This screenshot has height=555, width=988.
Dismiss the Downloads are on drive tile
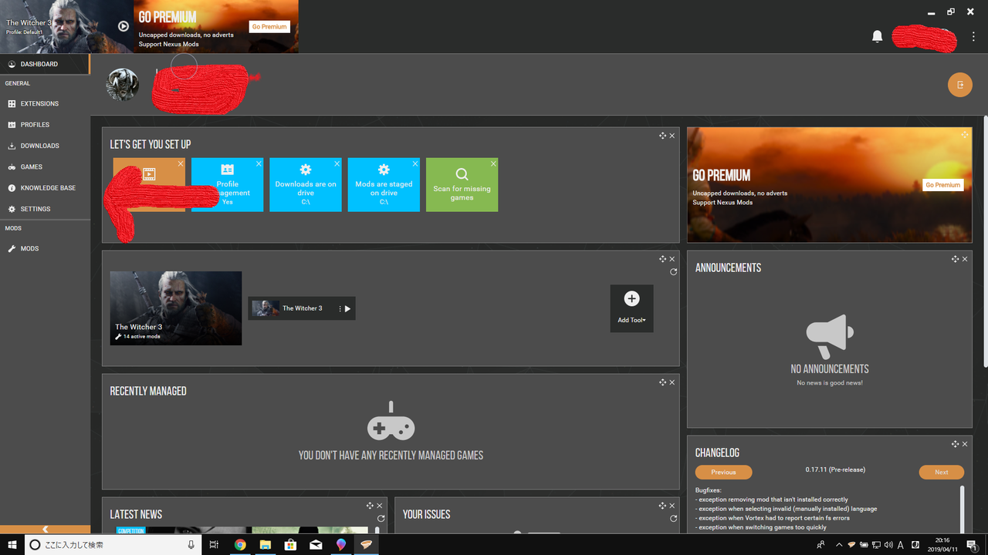[x=337, y=163]
